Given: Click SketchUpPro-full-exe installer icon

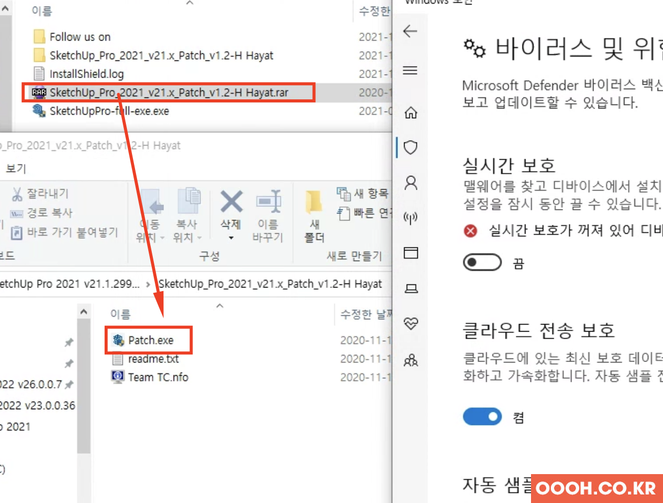Looking at the screenshot, I should (x=39, y=111).
